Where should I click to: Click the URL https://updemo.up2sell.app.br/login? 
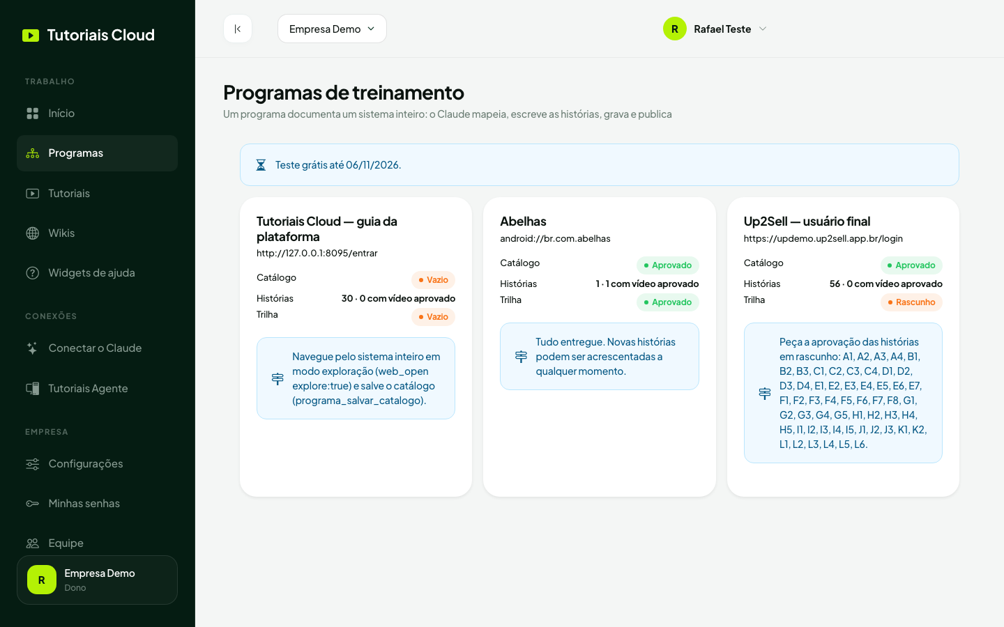point(823,239)
